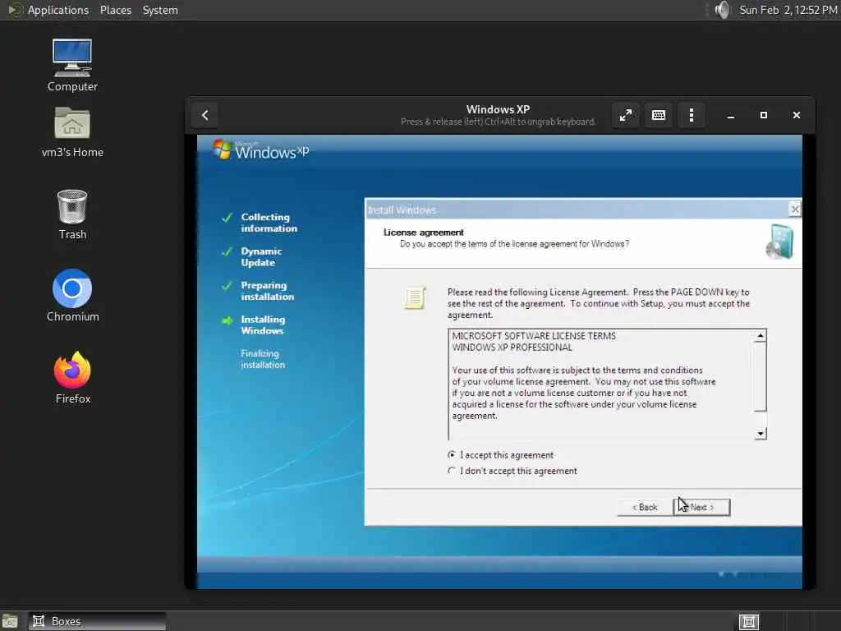Image resolution: width=841 pixels, height=631 pixels.
Task: Click the Back button
Action: click(645, 507)
